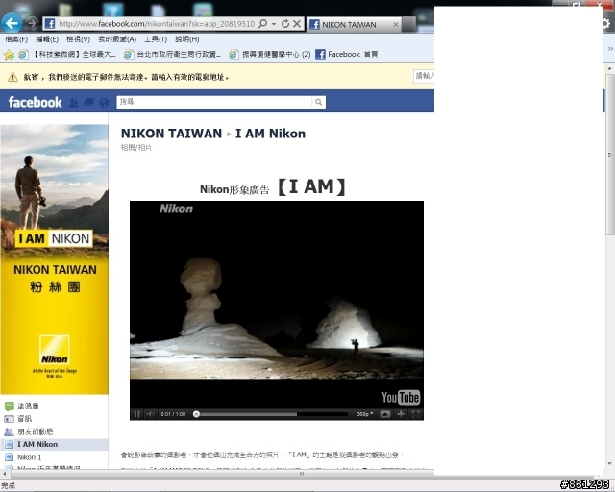Viewport: 615px width, 492px height.
Task: Click the Nikon watermark in the video
Action: point(176,209)
